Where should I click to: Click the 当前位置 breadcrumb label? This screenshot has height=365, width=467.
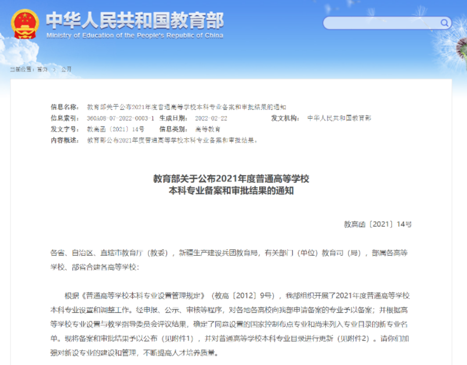pos(22,70)
